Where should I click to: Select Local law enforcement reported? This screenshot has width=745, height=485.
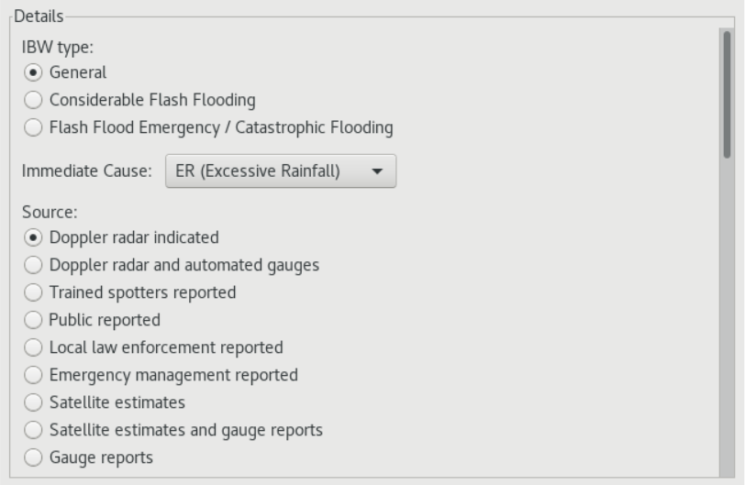(x=34, y=347)
